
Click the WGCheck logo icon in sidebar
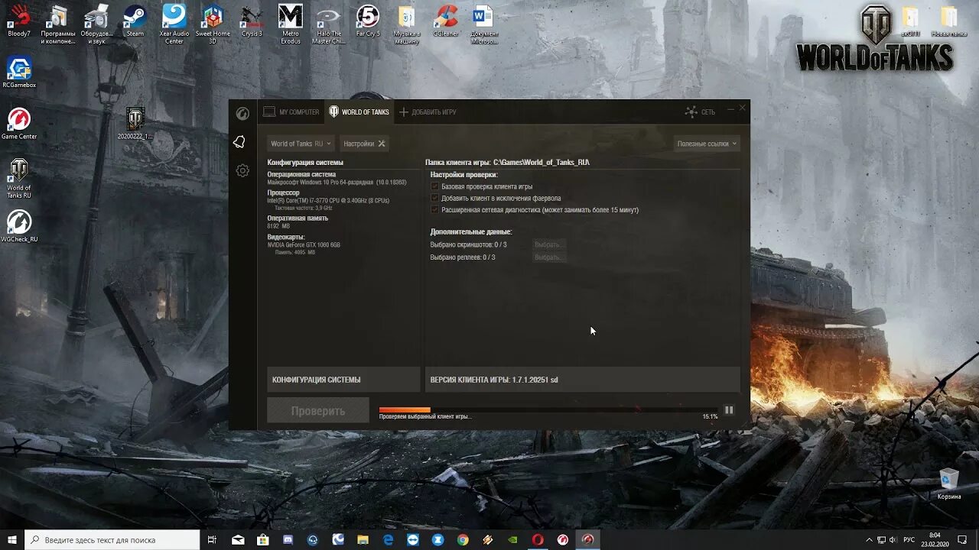coord(242,114)
